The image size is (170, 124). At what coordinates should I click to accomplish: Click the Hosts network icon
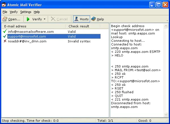point(76,19)
